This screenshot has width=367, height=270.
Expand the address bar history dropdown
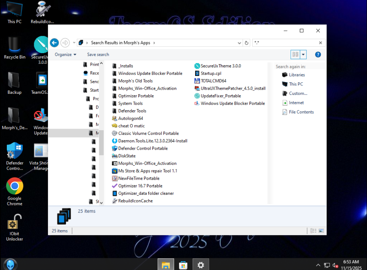point(239,43)
